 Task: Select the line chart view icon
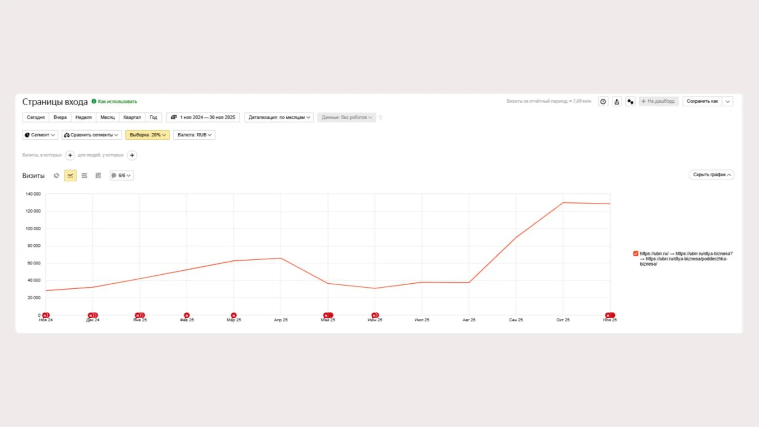click(x=70, y=176)
